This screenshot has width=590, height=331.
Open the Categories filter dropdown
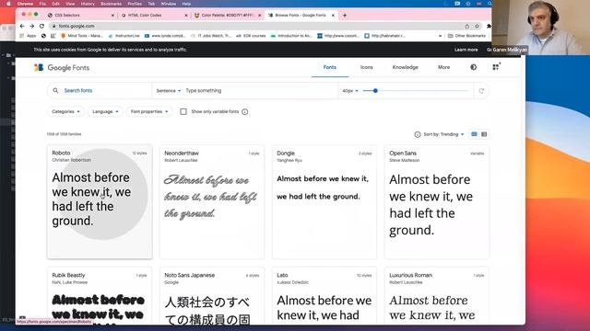pos(65,112)
